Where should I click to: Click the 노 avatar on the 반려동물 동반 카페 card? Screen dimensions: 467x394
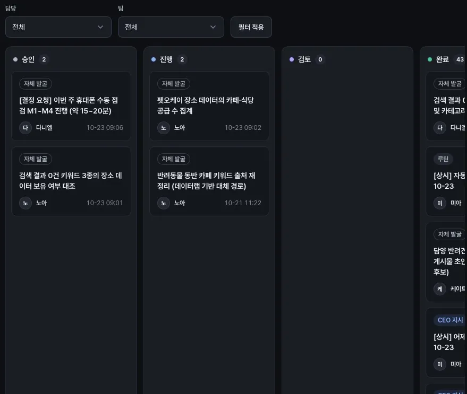pyautogui.click(x=164, y=203)
